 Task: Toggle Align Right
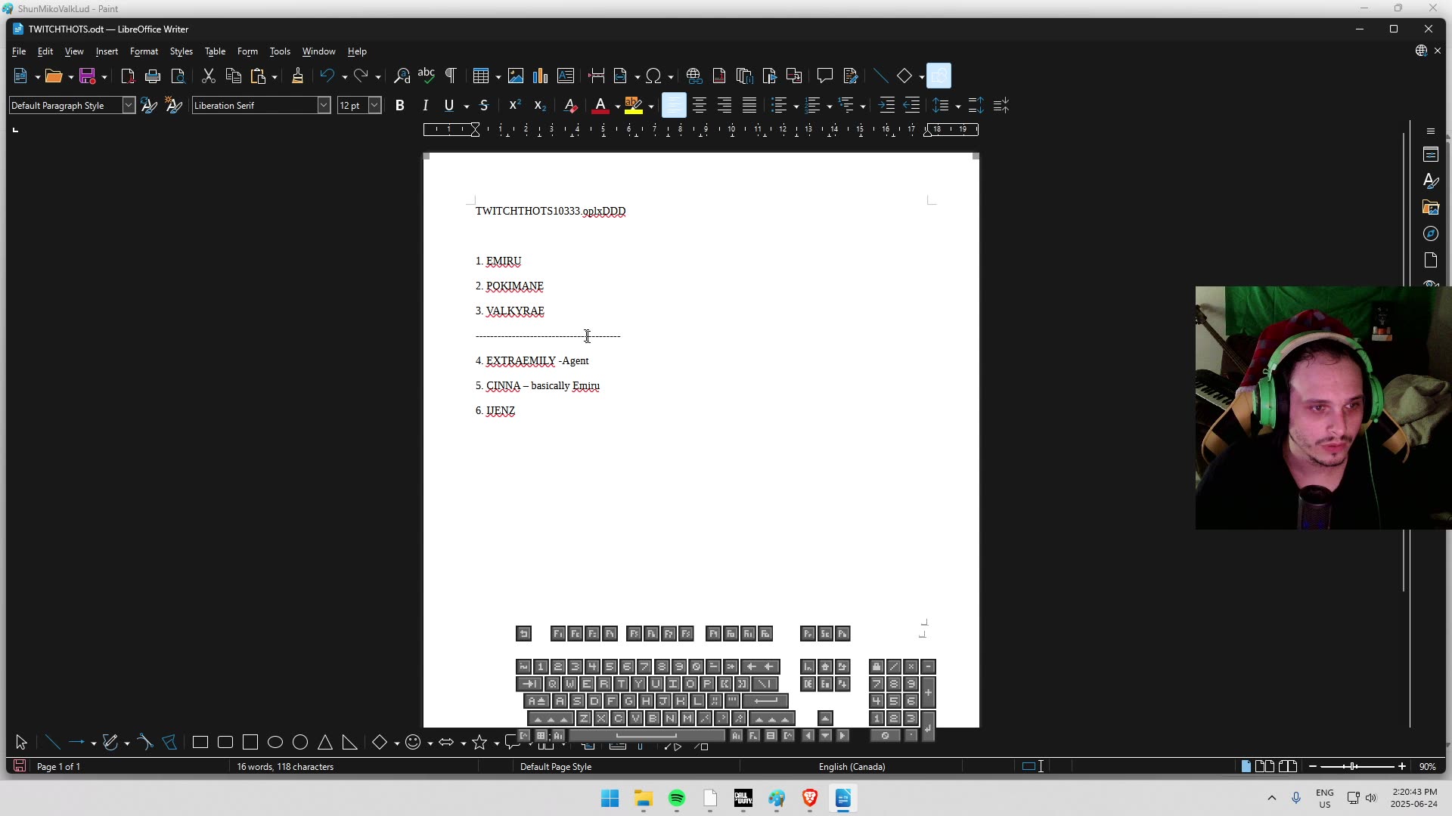click(724, 105)
